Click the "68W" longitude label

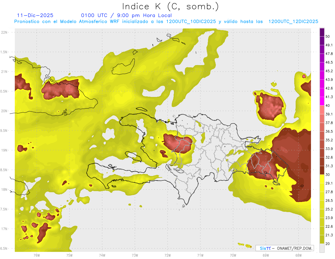pyautogui.click(x=298, y=255)
